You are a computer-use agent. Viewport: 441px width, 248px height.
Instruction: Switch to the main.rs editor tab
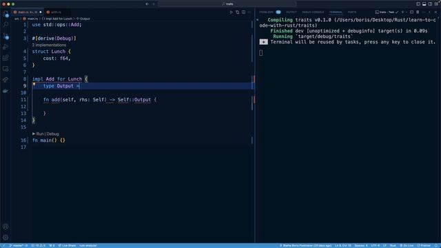28,12
